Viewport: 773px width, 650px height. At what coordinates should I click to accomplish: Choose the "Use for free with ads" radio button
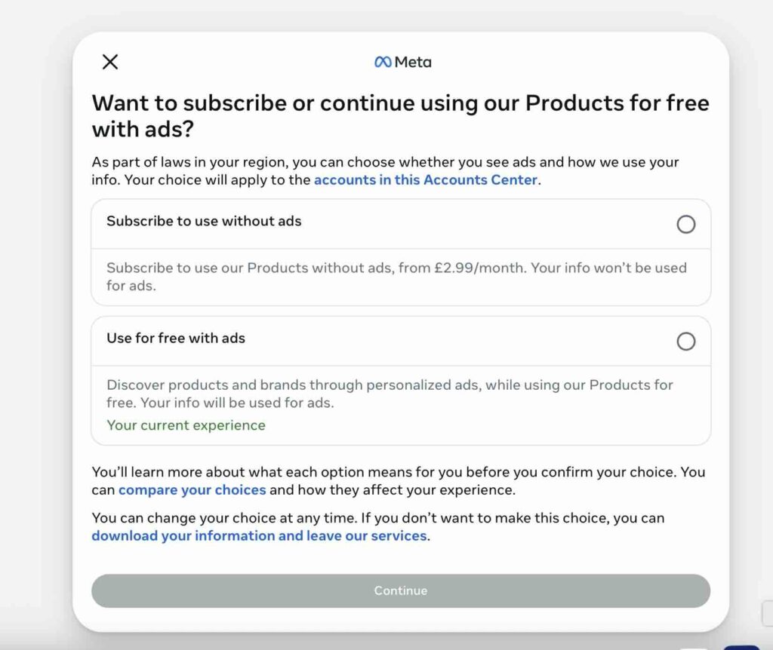(686, 342)
